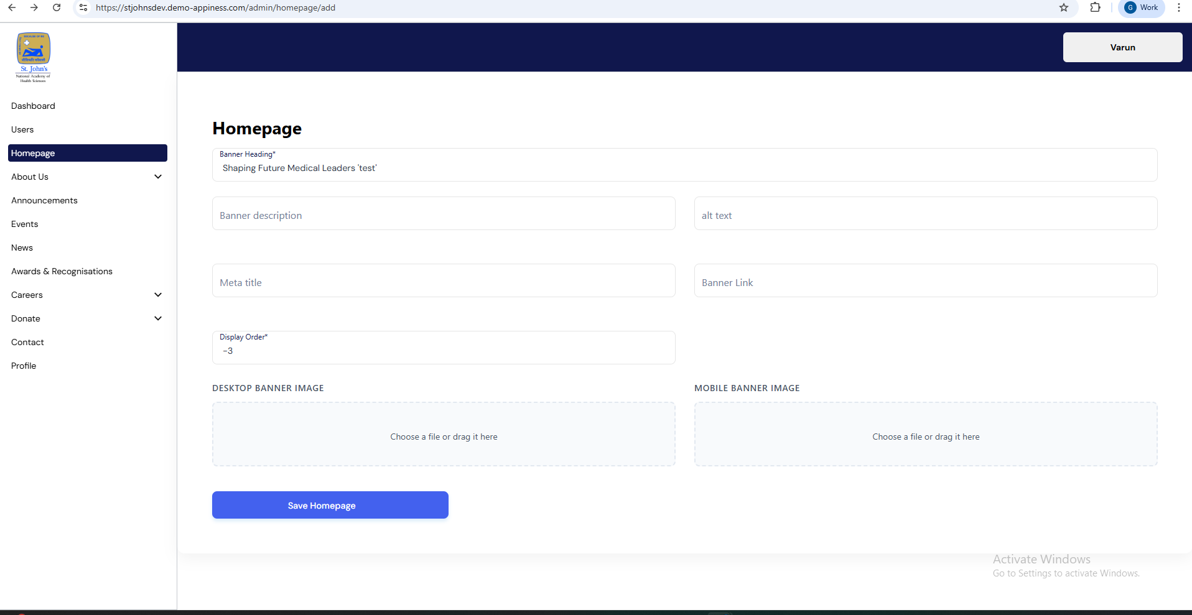This screenshot has height=615, width=1192.
Task: Click the browser back arrow
Action: [x=12, y=7]
